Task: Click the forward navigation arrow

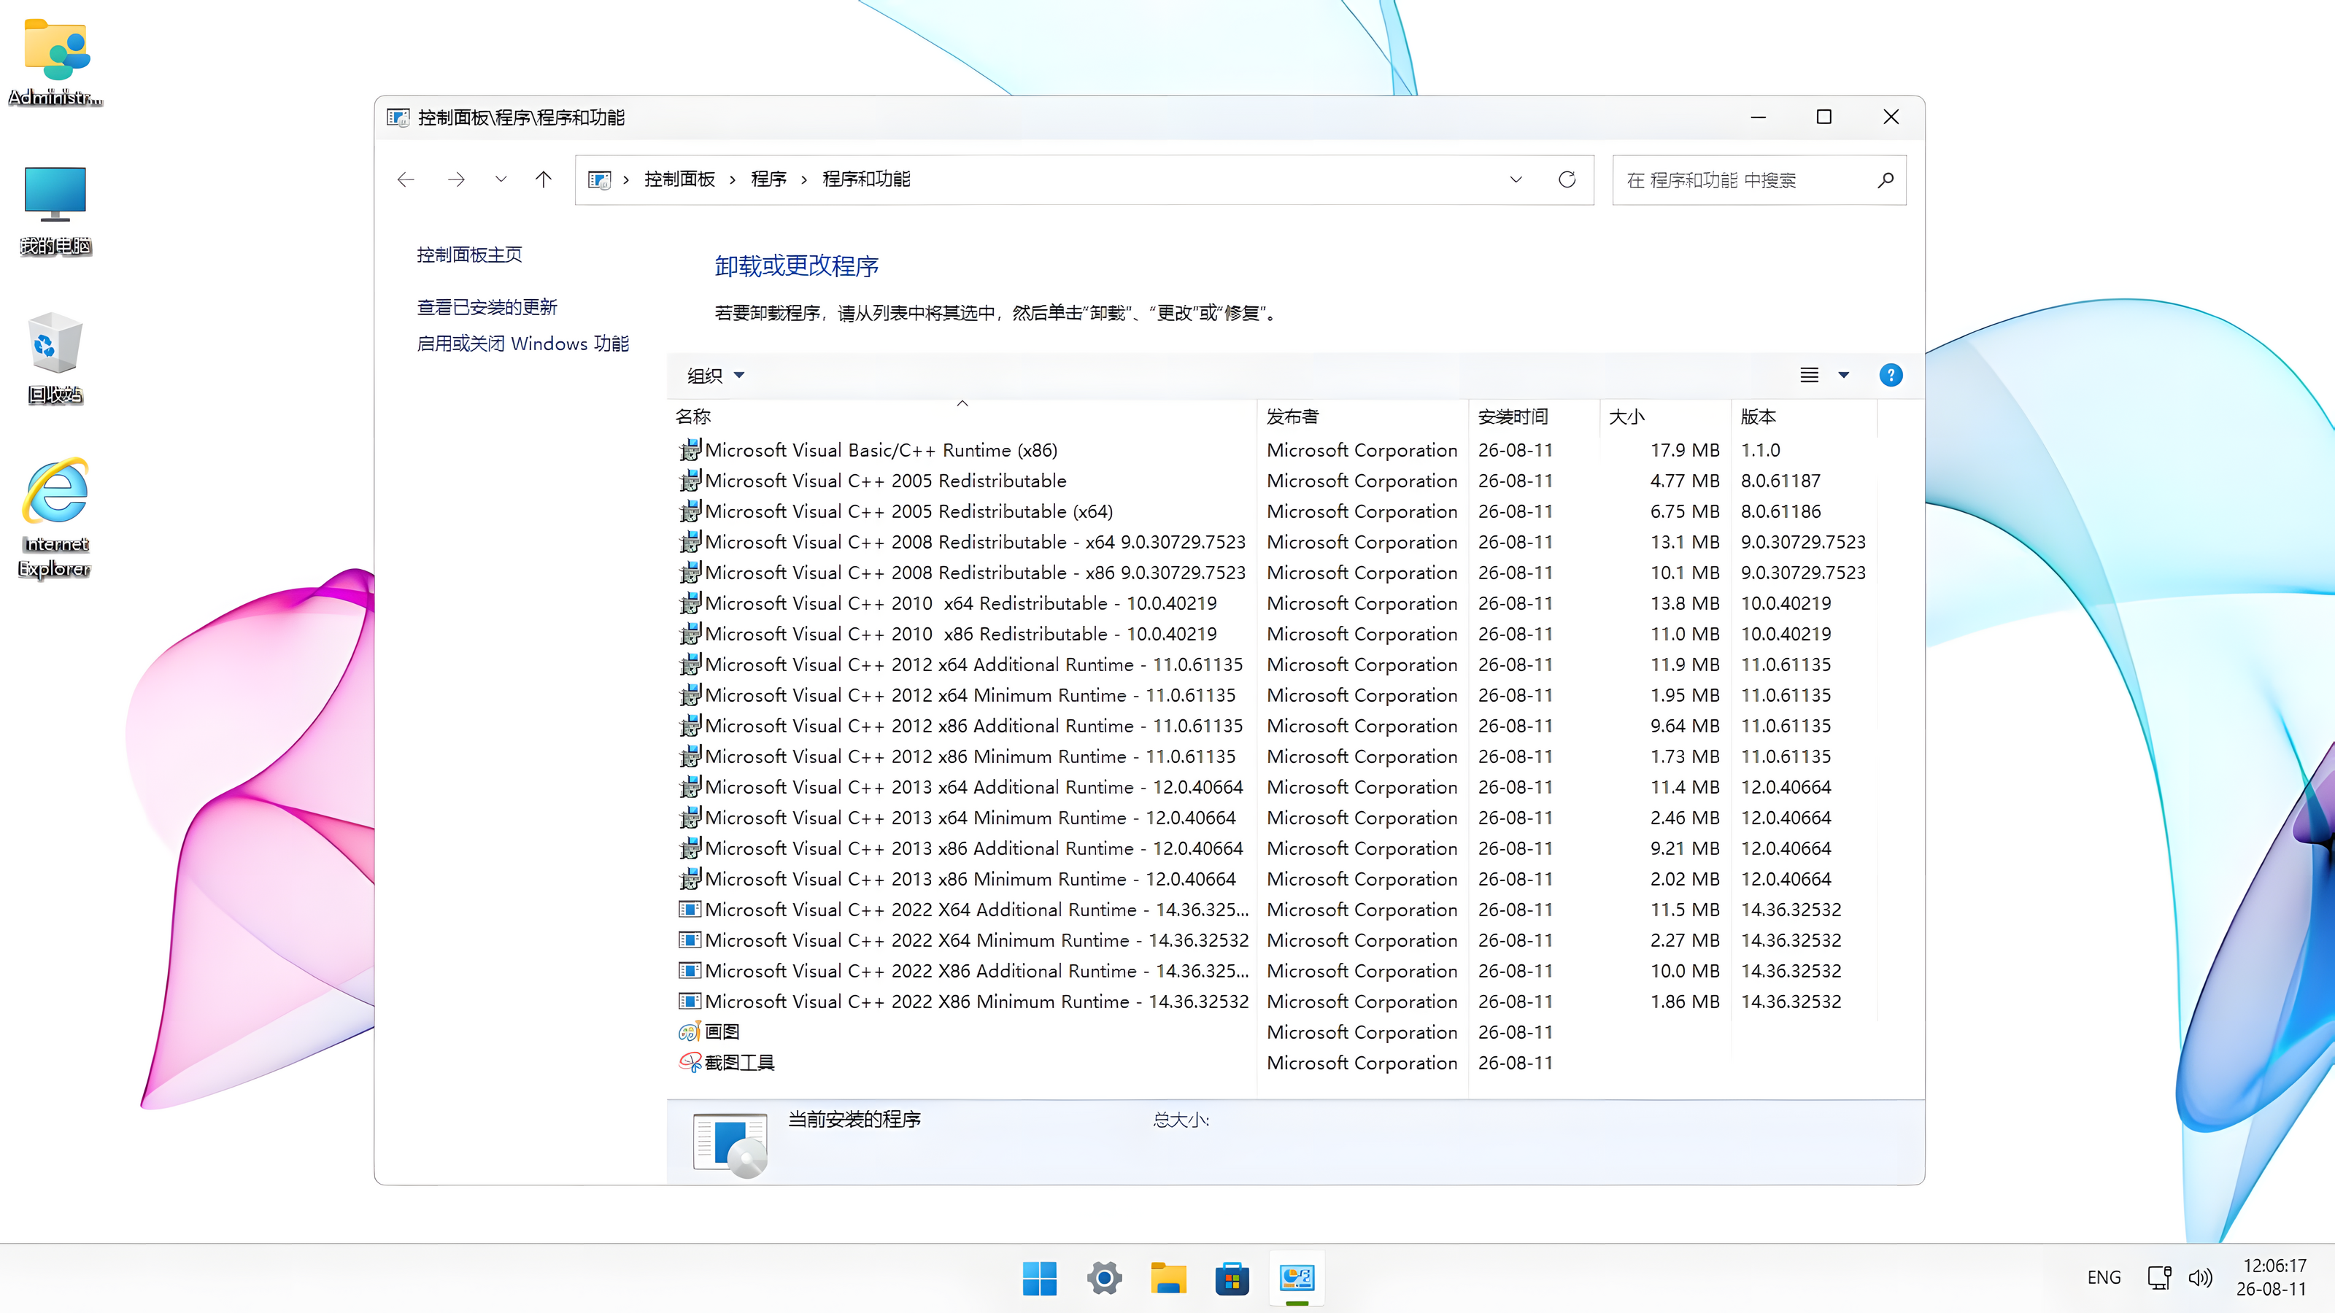Action: pyautogui.click(x=456, y=179)
